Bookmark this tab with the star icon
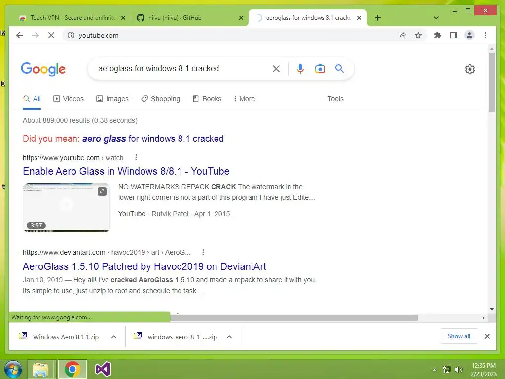Screen dimensions: 505x379 pyautogui.click(x=418, y=35)
